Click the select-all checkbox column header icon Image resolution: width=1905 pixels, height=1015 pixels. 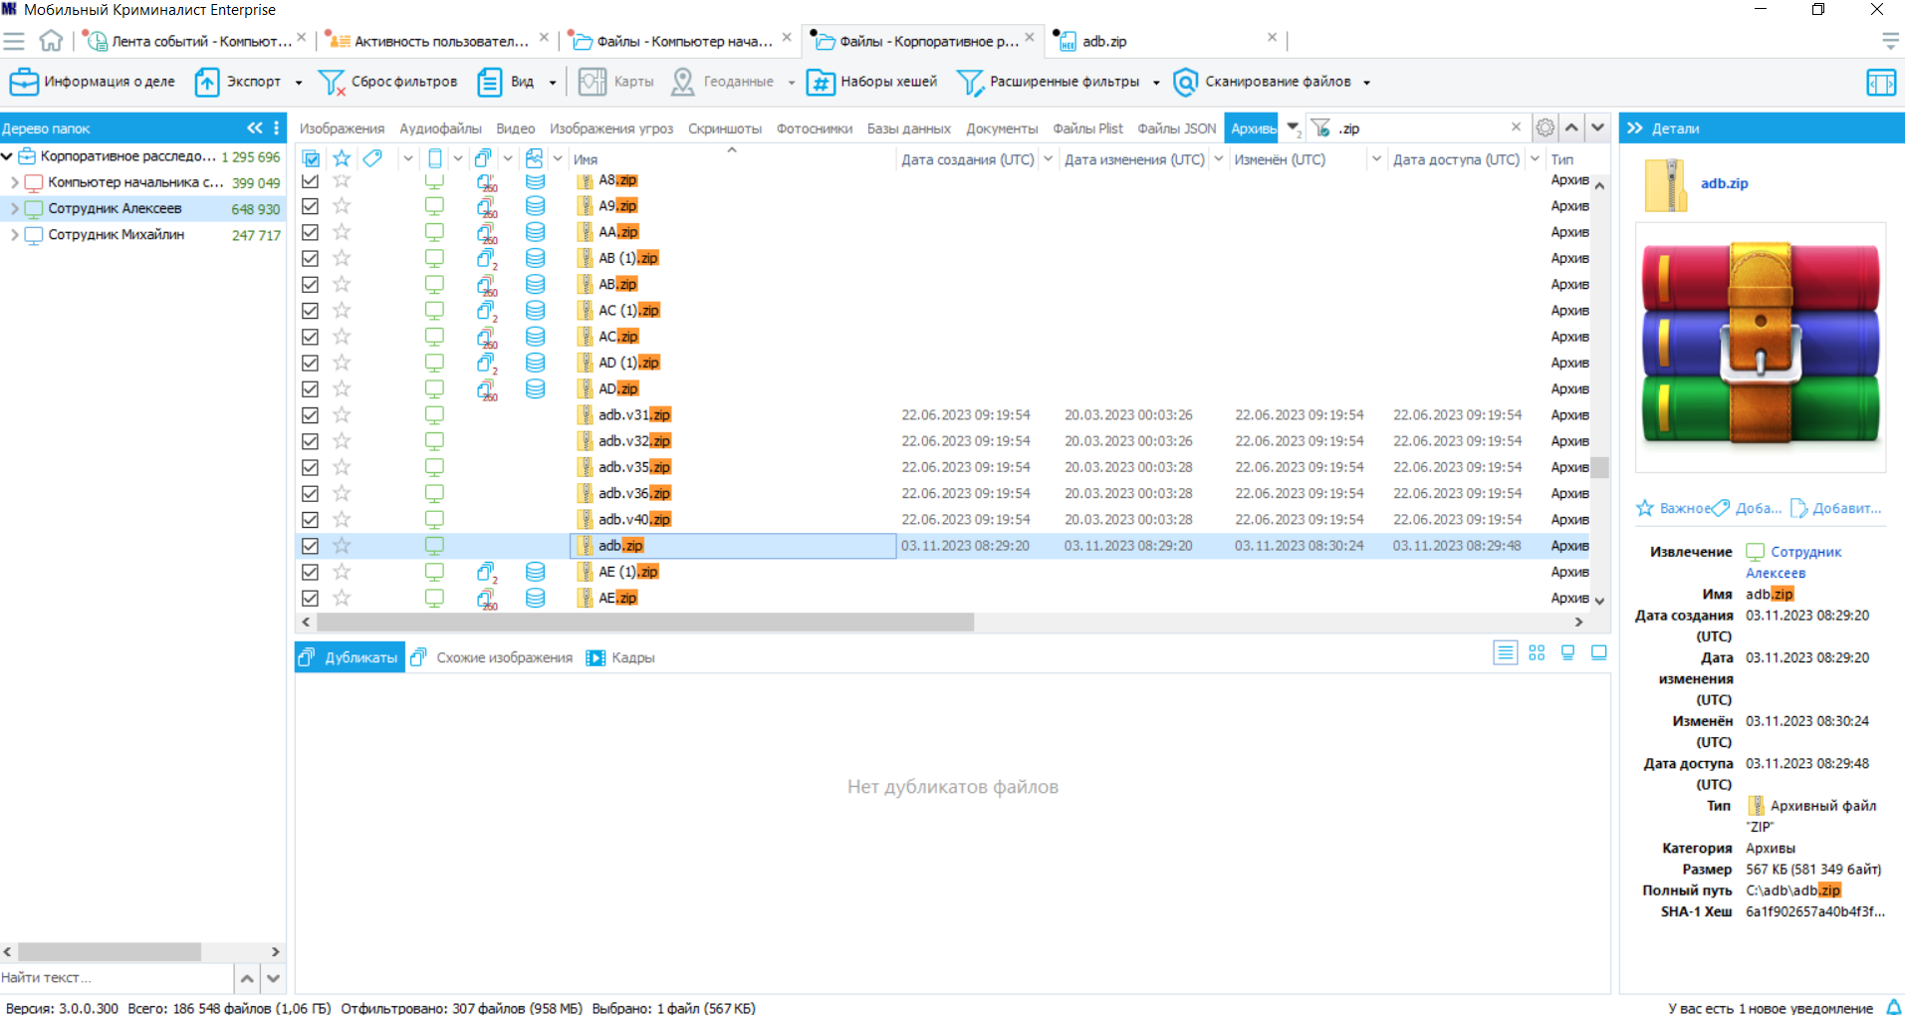[x=311, y=158]
